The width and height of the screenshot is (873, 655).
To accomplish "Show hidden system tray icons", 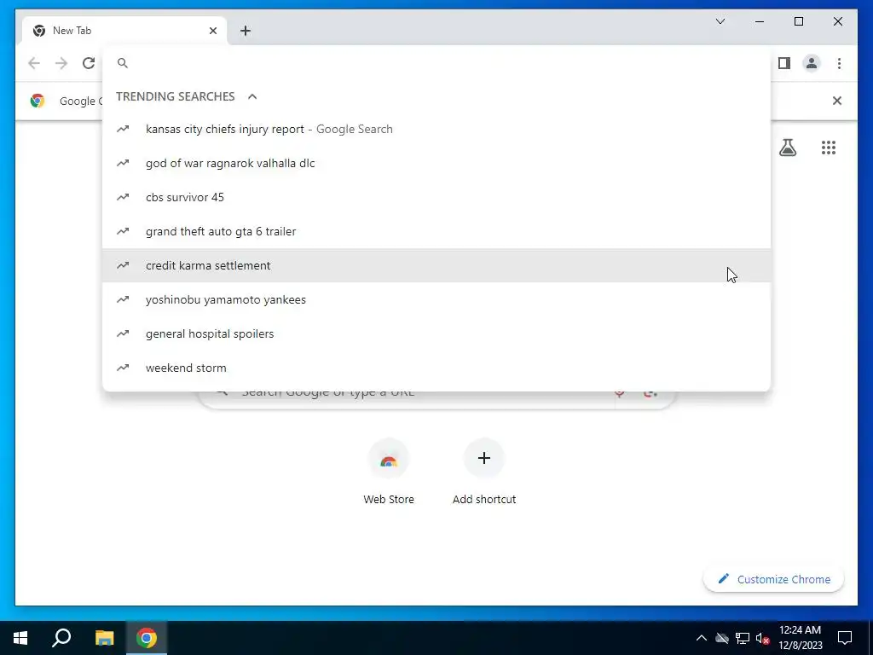I will 702,638.
